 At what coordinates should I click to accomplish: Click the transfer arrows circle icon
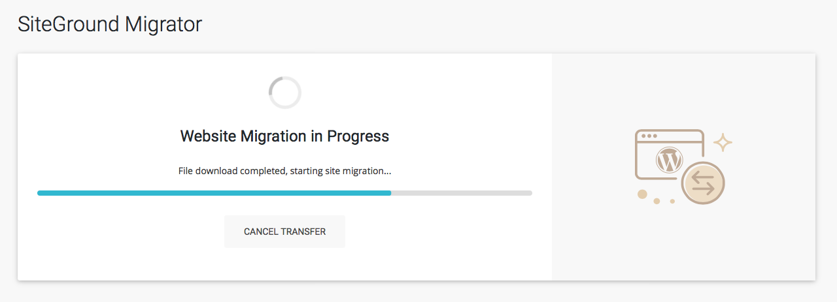coord(703,183)
